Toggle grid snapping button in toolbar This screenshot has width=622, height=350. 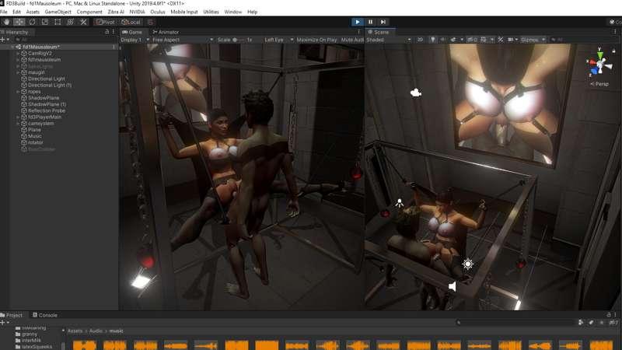(150, 23)
